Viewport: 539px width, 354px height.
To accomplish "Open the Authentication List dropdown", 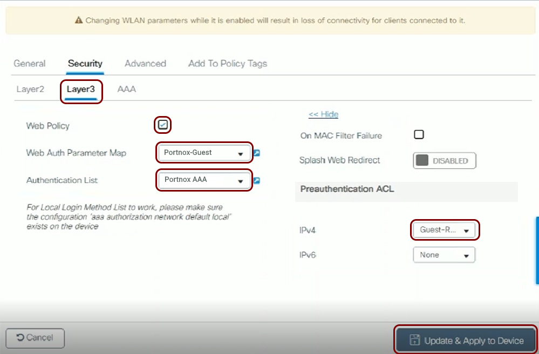I will coord(204,180).
